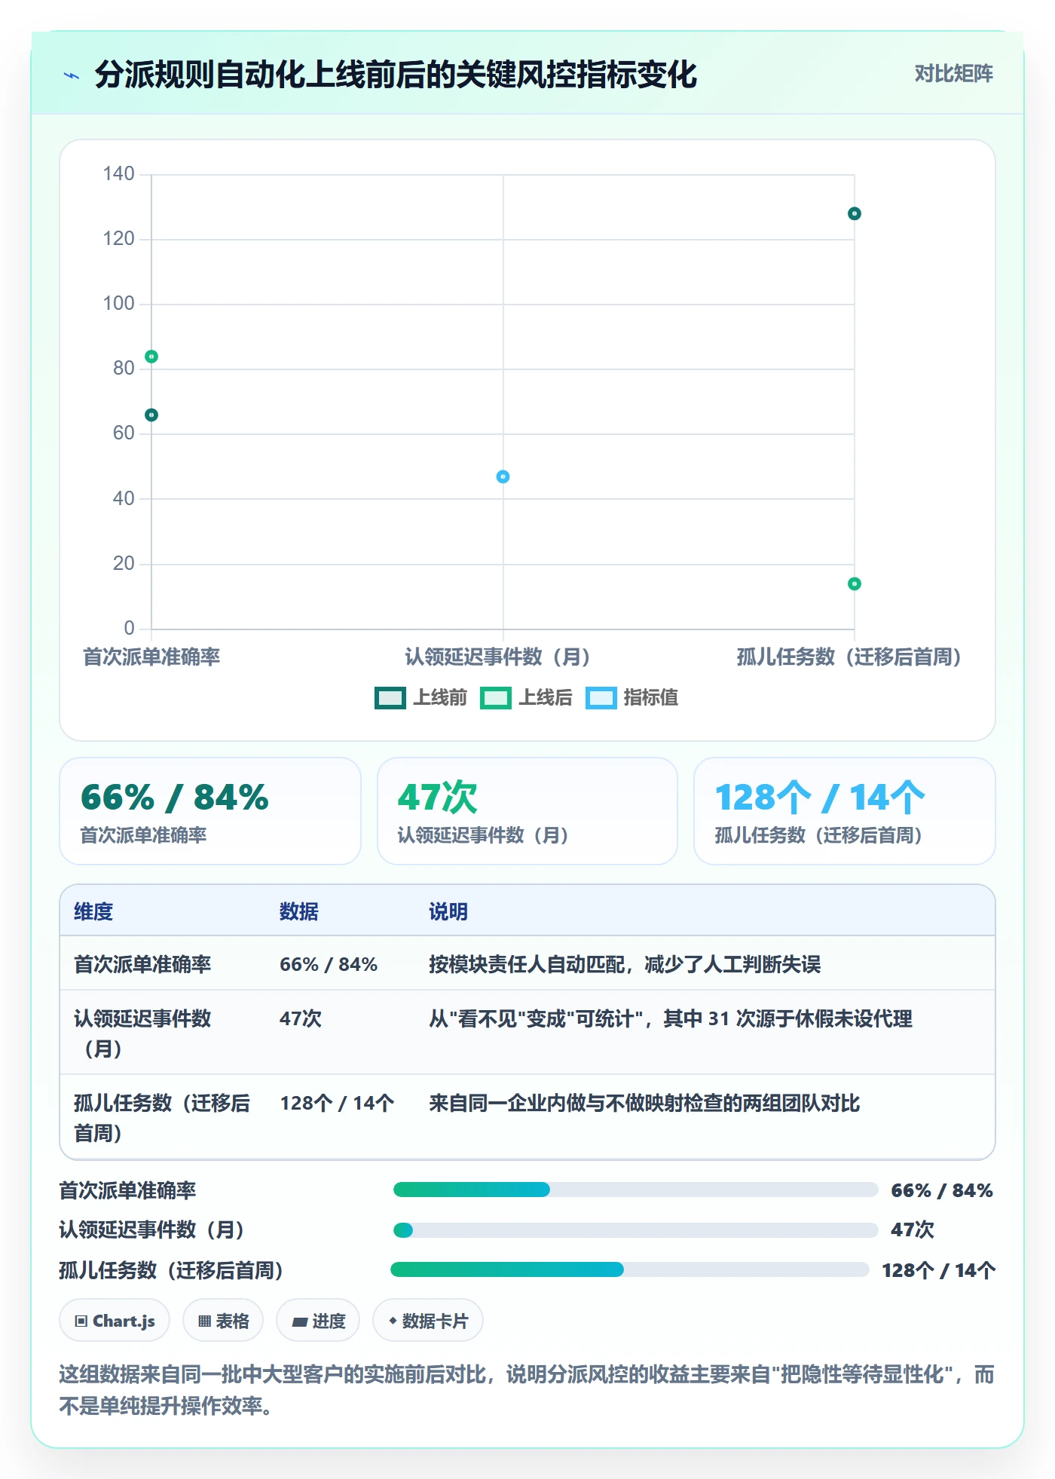Open the 66% / 84% stat card
The height and width of the screenshot is (1479, 1055).
tap(210, 811)
